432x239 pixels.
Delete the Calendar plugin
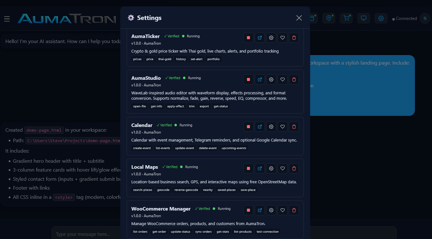coord(294,127)
